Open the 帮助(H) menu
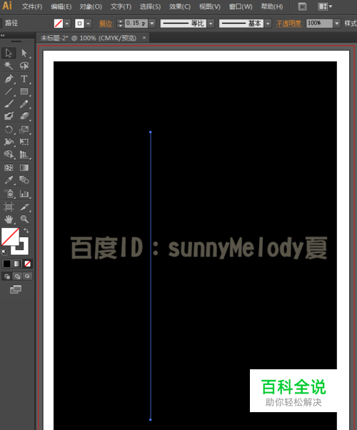Screen dimensions: 357x430 [x=272, y=6]
